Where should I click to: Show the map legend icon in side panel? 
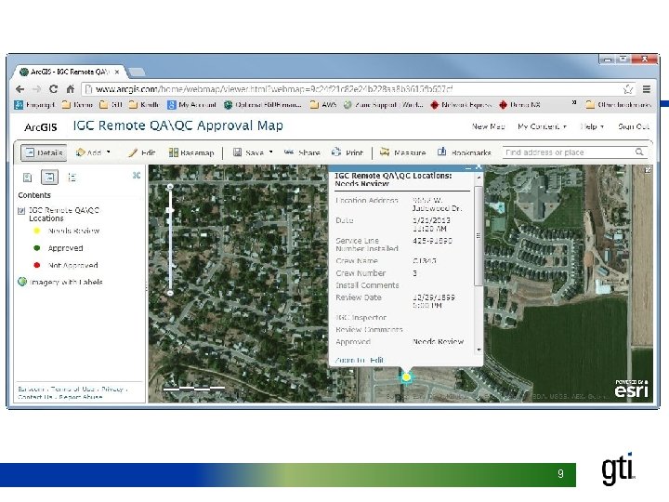[72, 177]
